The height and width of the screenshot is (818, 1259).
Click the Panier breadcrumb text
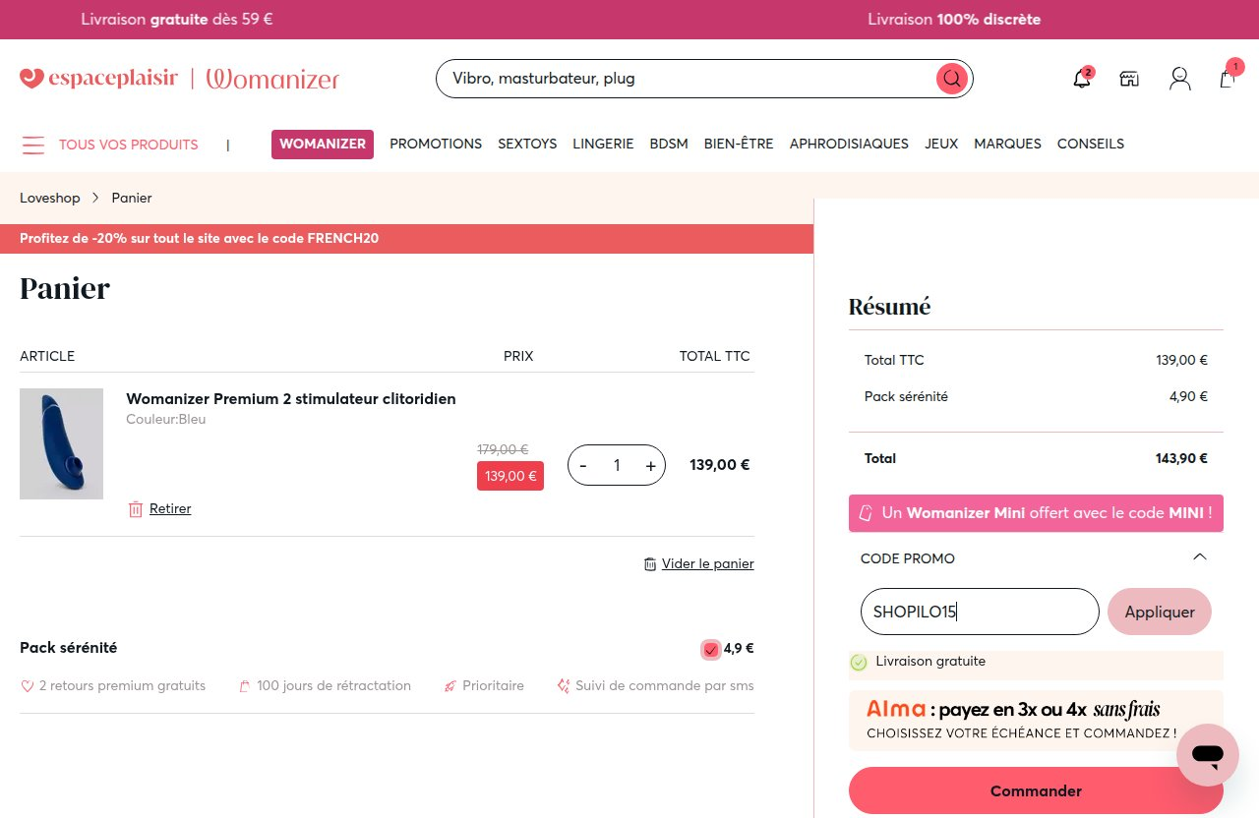pos(132,198)
